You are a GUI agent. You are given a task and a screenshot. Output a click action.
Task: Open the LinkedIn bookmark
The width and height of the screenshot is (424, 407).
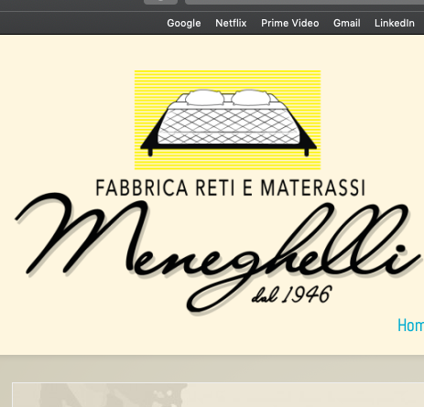395,23
